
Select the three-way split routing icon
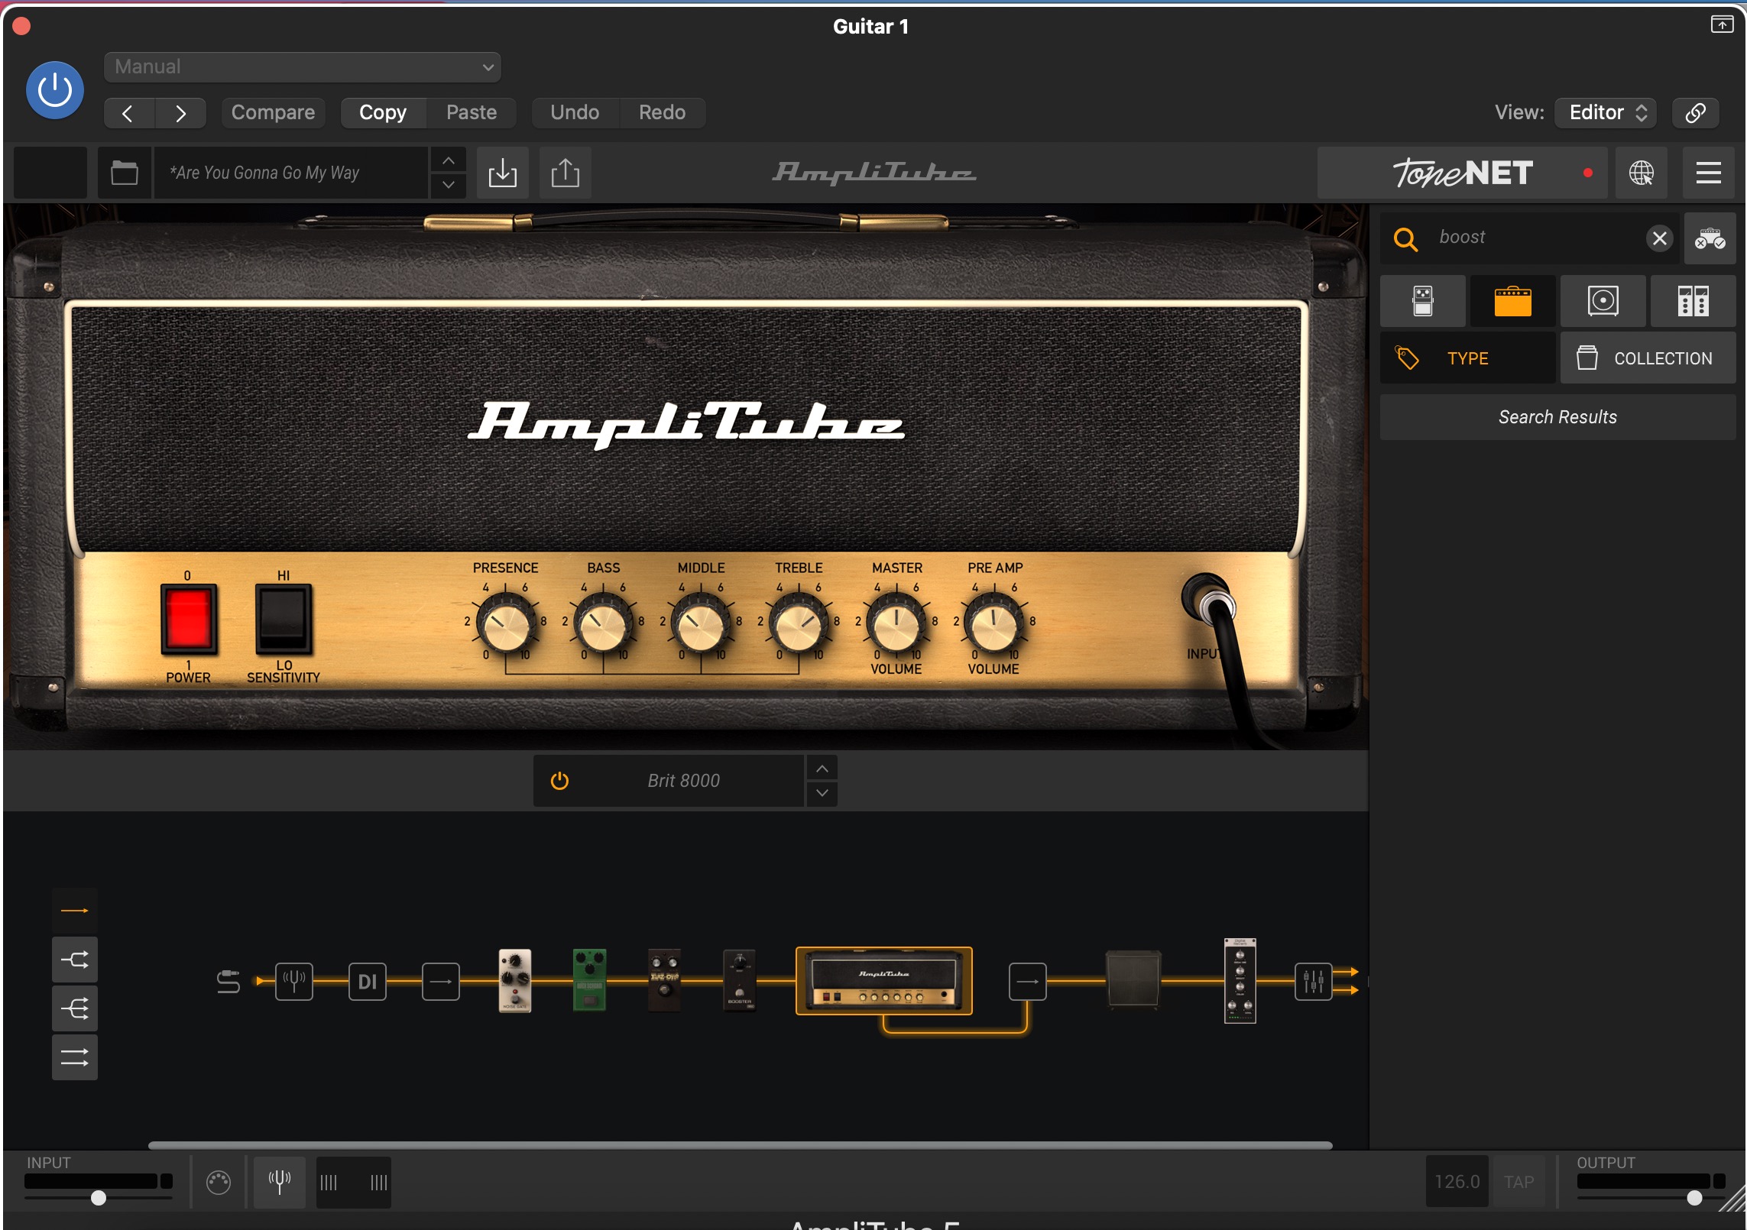click(75, 1008)
